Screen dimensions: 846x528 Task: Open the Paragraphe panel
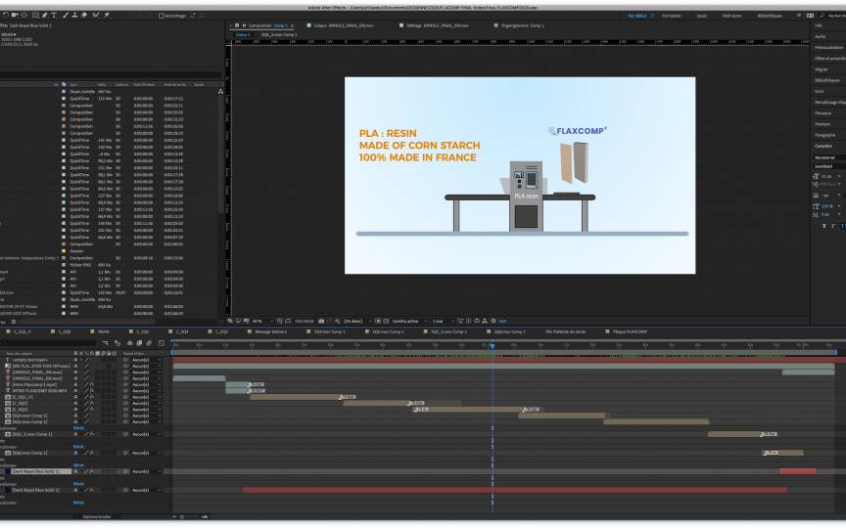pyautogui.click(x=824, y=135)
